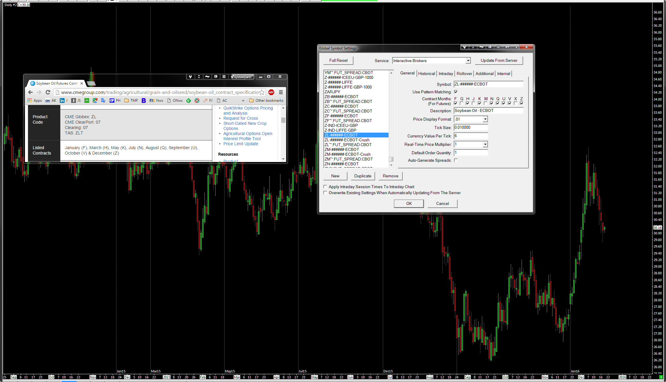Click the Chrome reload page icon
The width and height of the screenshot is (666, 382).
pos(48,92)
